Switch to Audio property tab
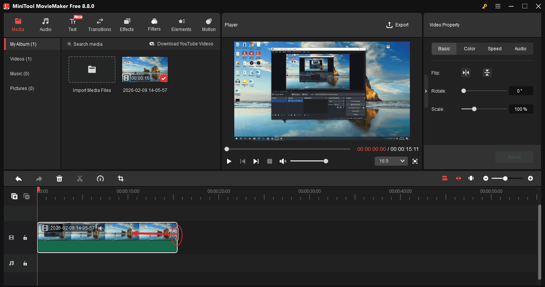The height and width of the screenshot is (287, 545). pyautogui.click(x=520, y=49)
